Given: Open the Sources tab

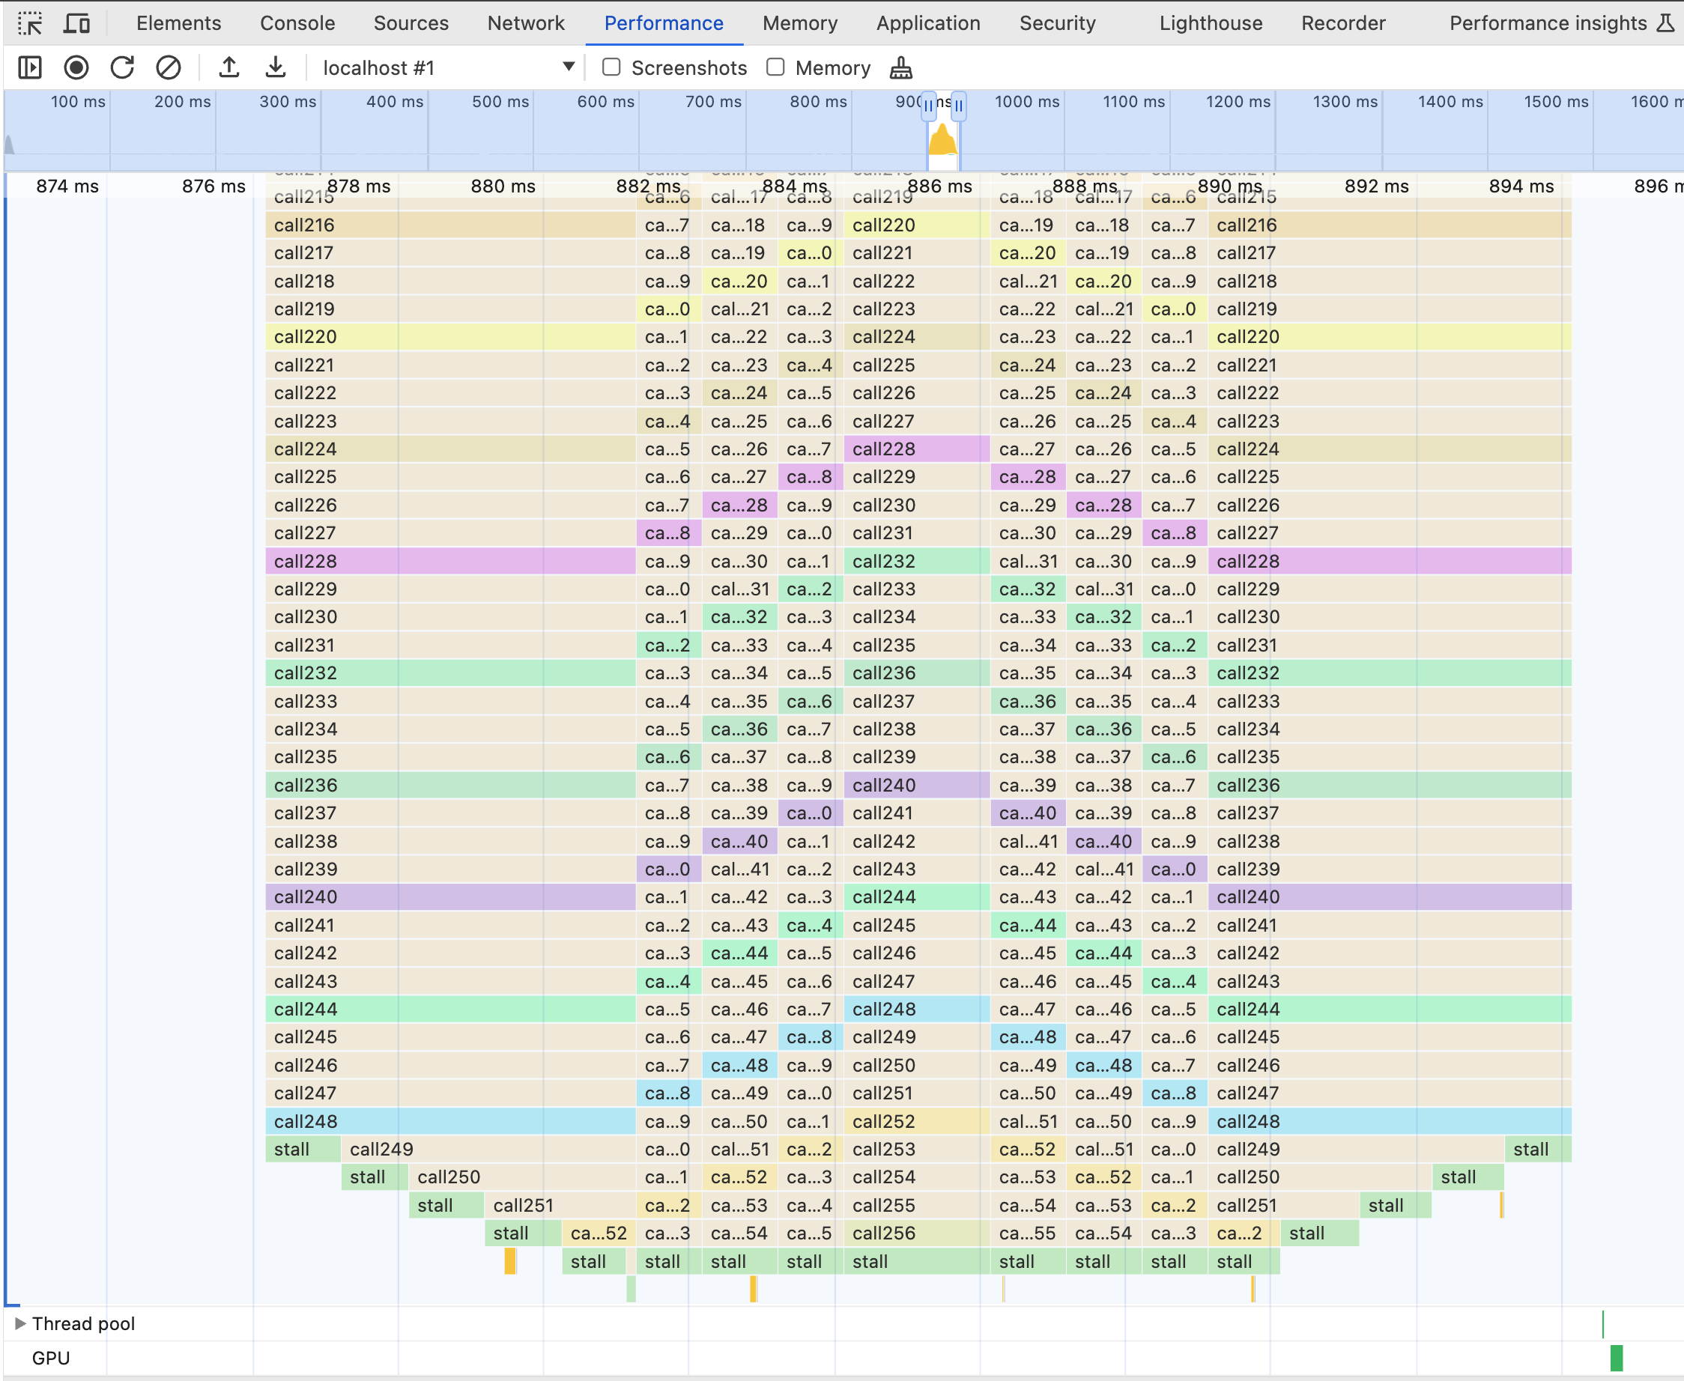Looking at the screenshot, I should [x=411, y=23].
